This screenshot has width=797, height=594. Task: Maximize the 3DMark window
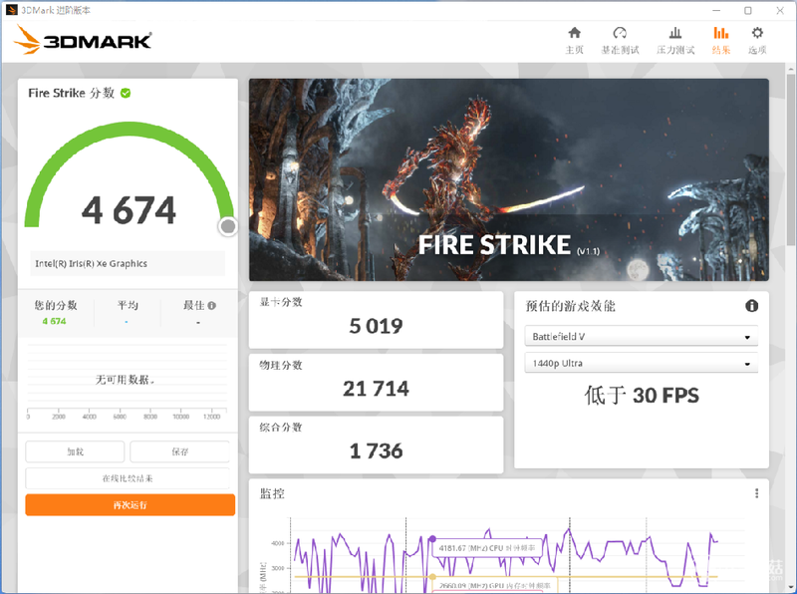click(748, 10)
